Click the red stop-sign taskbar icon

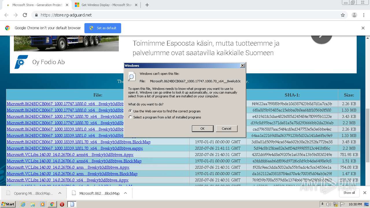(62, 204)
